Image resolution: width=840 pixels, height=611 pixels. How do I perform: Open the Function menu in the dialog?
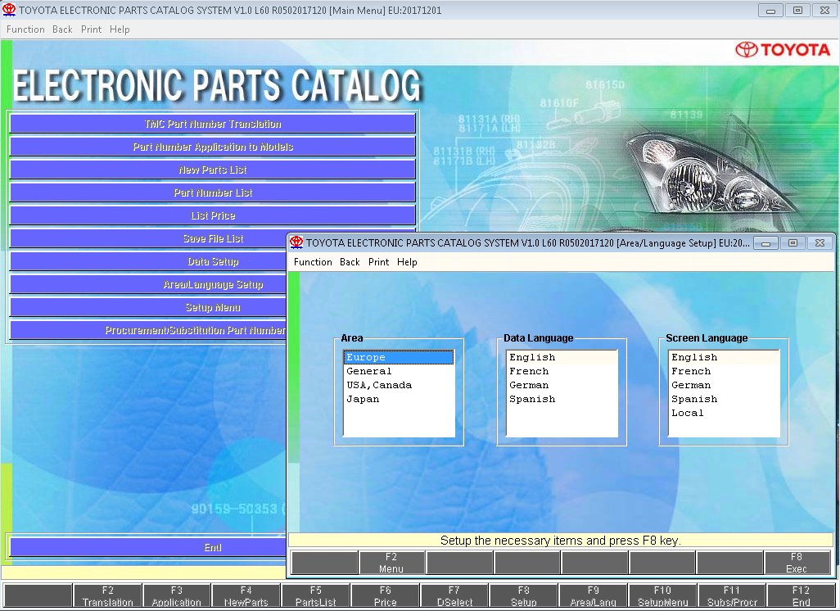pyautogui.click(x=313, y=262)
